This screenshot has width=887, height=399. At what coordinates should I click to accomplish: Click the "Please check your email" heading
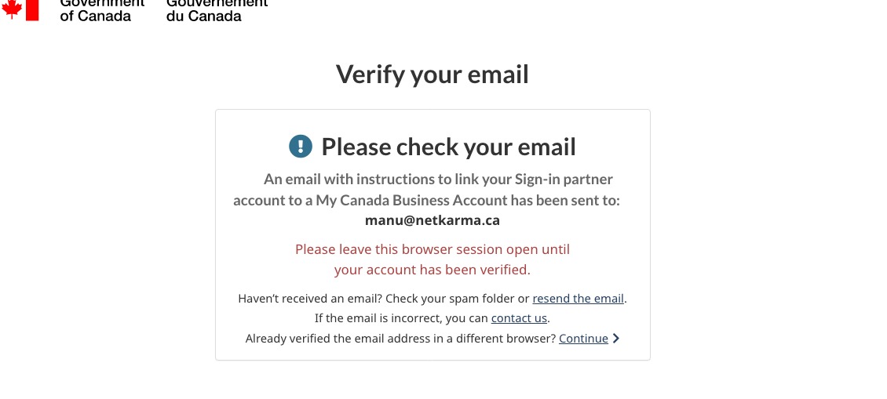[x=448, y=147]
